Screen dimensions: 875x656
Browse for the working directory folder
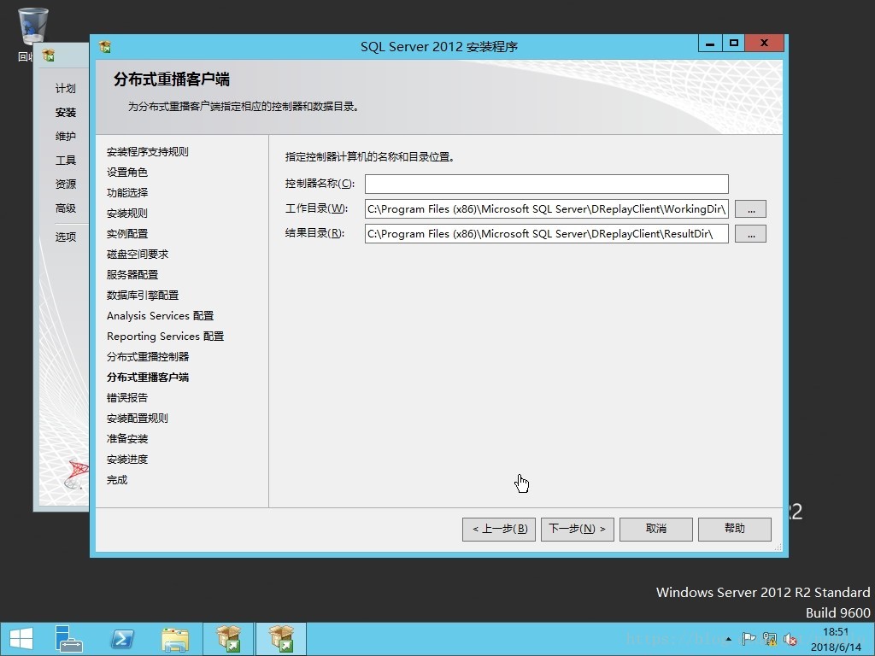coord(750,209)
